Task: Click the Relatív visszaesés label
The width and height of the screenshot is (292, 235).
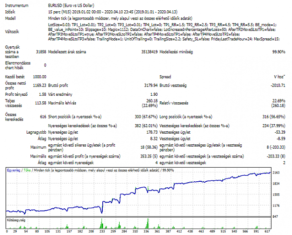Action: pos(174,103)
